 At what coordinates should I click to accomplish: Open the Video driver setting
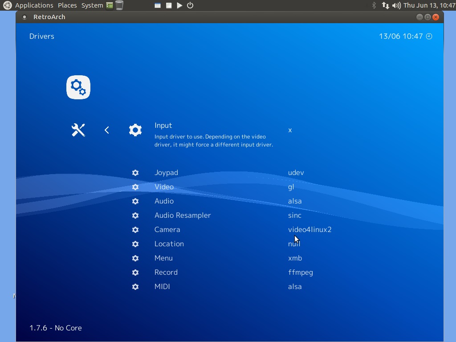[x=164, y=187]
